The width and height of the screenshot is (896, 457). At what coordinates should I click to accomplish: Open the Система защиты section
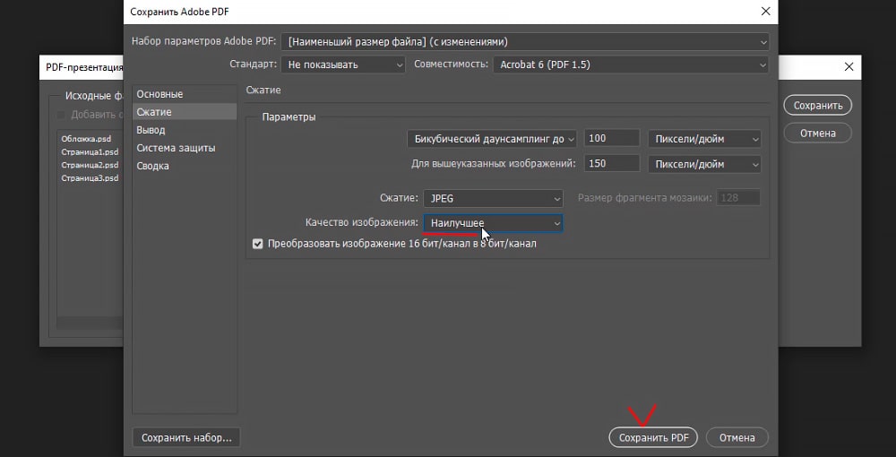coord(176,148)
